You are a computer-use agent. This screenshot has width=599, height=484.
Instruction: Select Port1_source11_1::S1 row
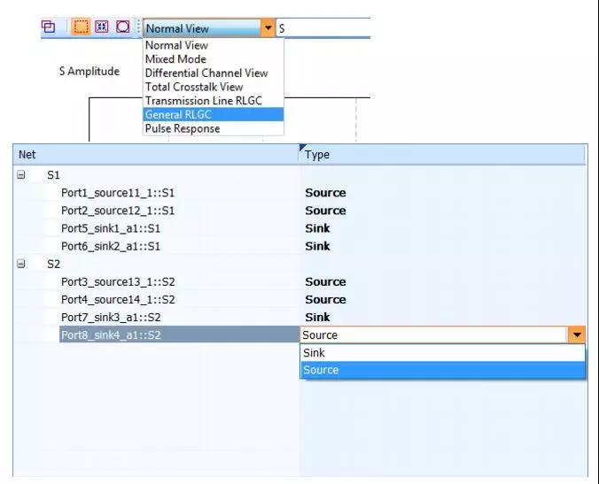pos(118,193)
